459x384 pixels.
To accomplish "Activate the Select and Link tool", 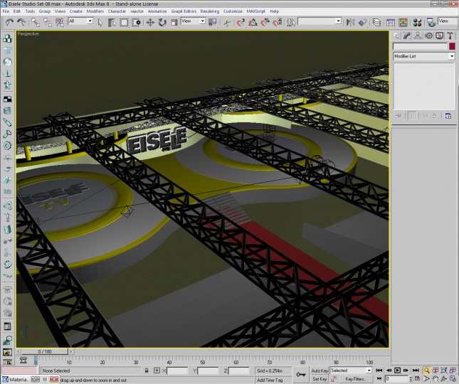I will click(x=36, y=22).
